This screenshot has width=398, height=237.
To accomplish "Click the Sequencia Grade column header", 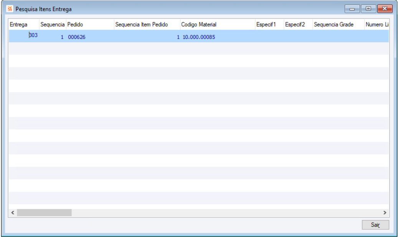I will pyautogui.click(x=339, y=25).
